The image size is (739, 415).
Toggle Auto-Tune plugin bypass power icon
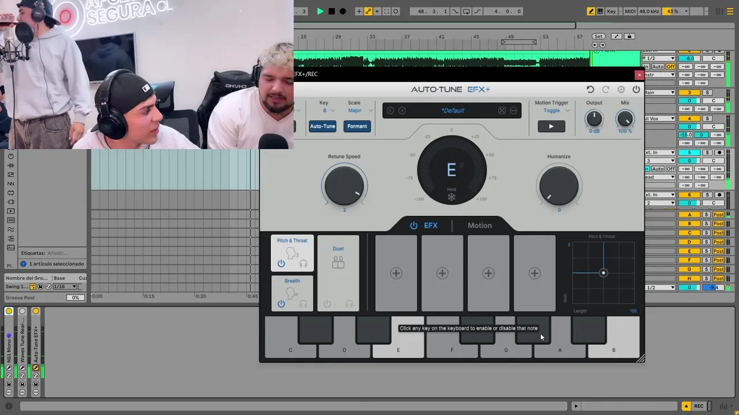(636, 89)
